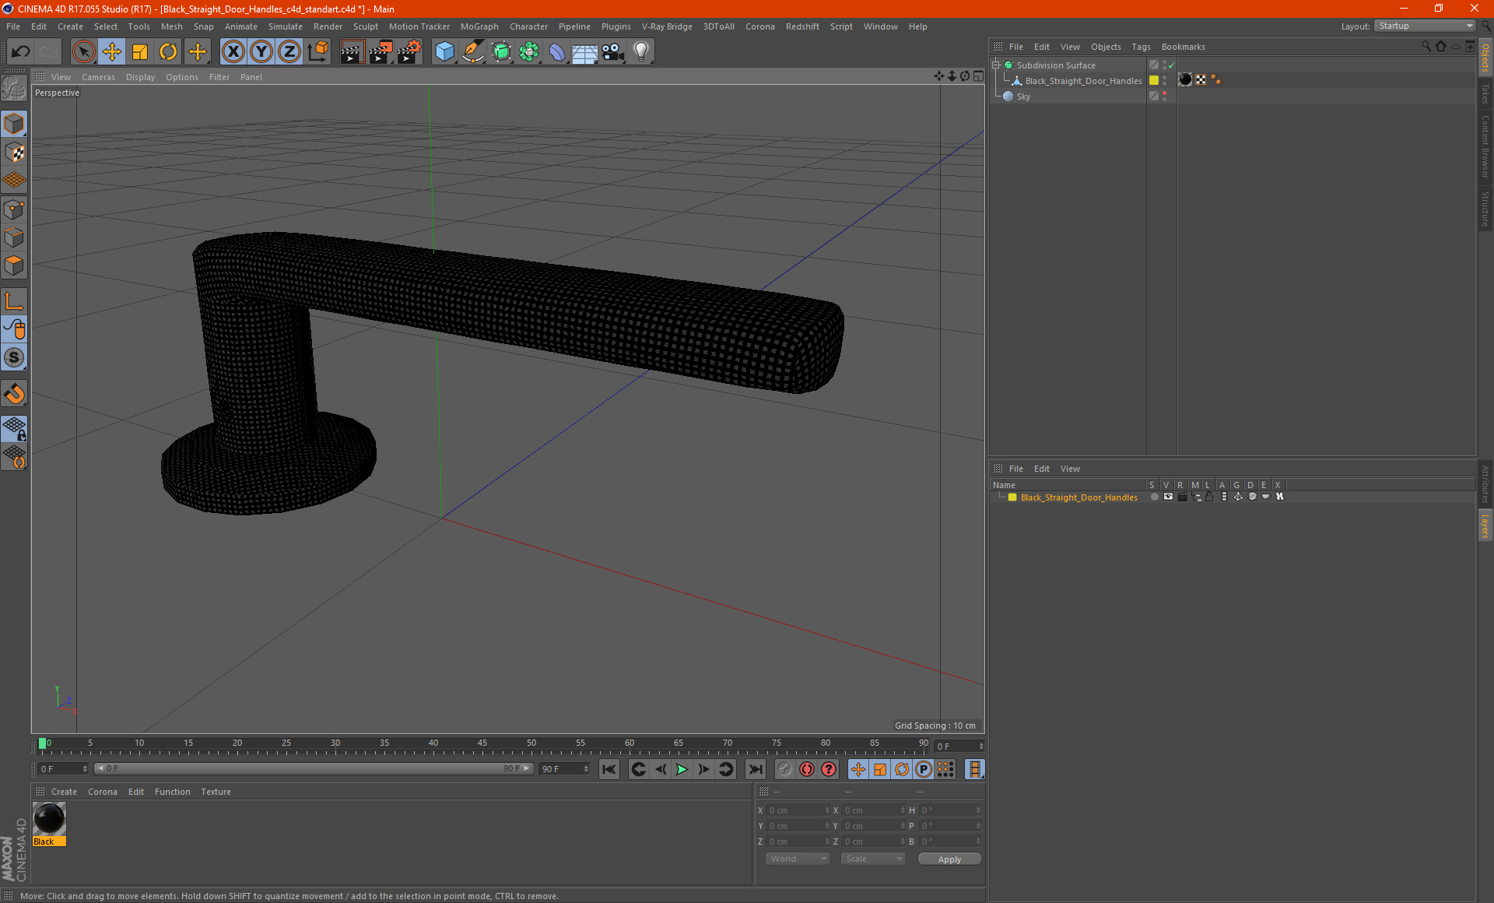
Task: Collapse the Subdivision Surface tree
Action: 996,65
